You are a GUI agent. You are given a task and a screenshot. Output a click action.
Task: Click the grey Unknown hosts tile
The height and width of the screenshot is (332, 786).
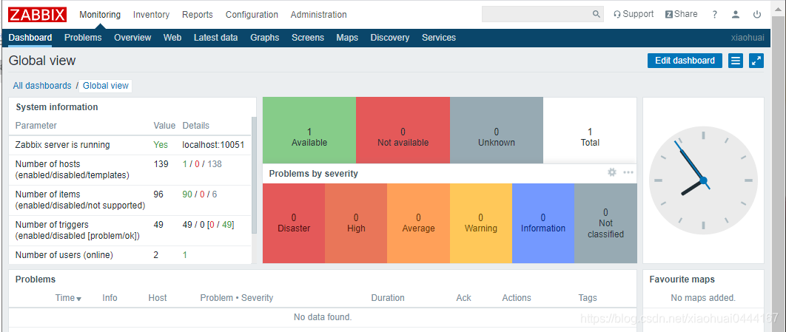(497, 130)
